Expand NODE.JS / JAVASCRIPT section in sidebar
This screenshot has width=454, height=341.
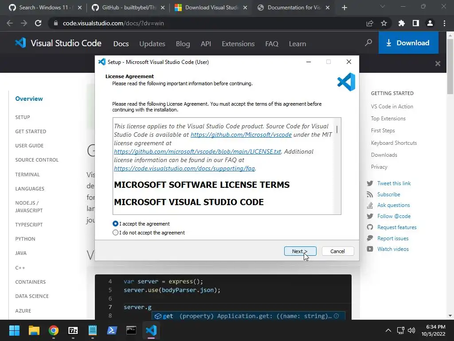29,207
